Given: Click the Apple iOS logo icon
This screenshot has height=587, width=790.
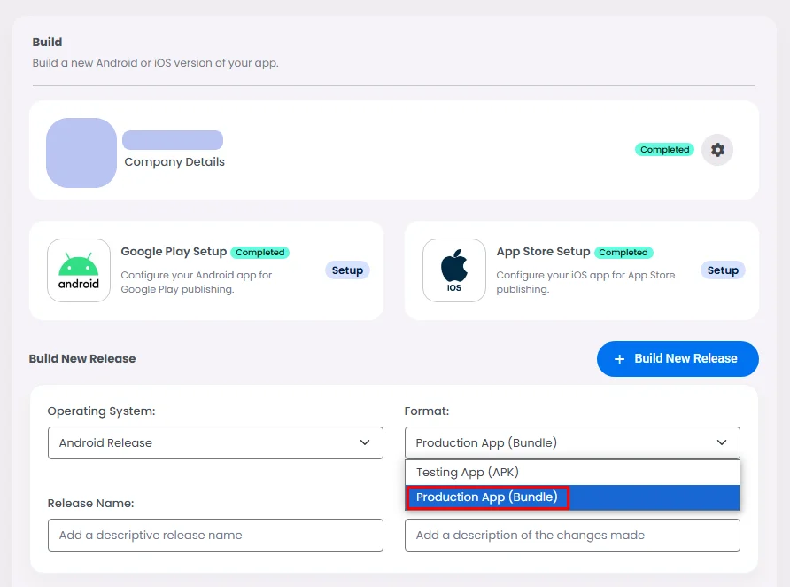Looking at the screenshot, I should 454,270.
